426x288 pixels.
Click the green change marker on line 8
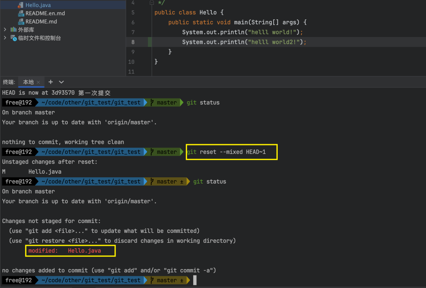coord(150,42)
